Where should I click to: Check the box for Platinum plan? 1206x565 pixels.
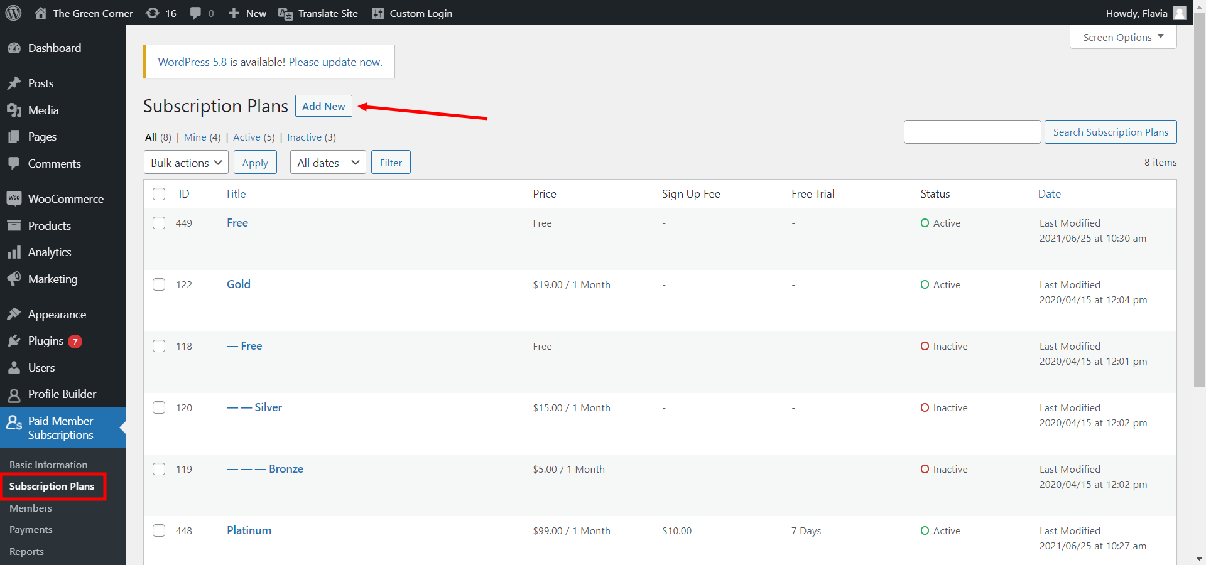(159, 530)
